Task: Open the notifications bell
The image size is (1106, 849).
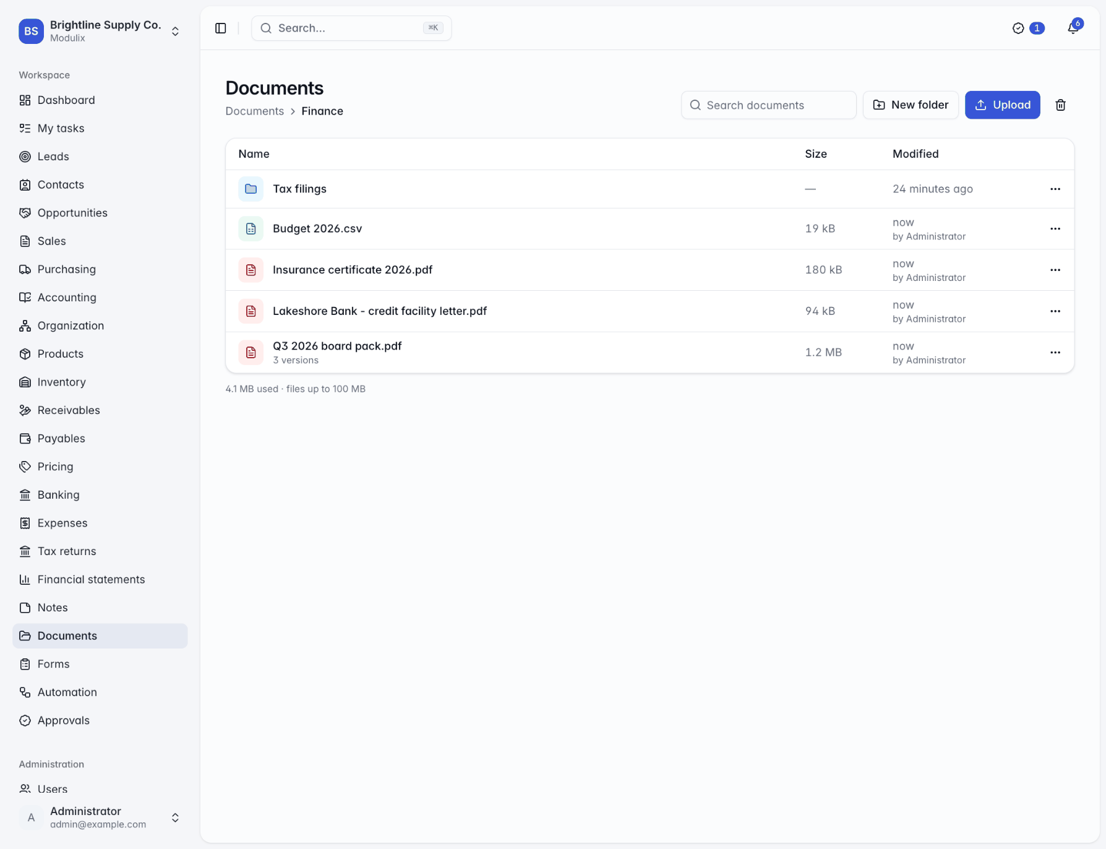Action: pyautogui.click(x=1073, y=28)
